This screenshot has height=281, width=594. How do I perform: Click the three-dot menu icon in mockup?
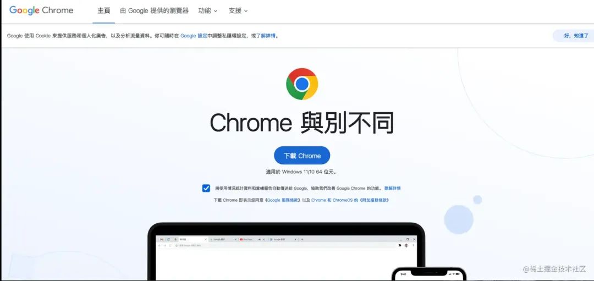pos(413,245)
